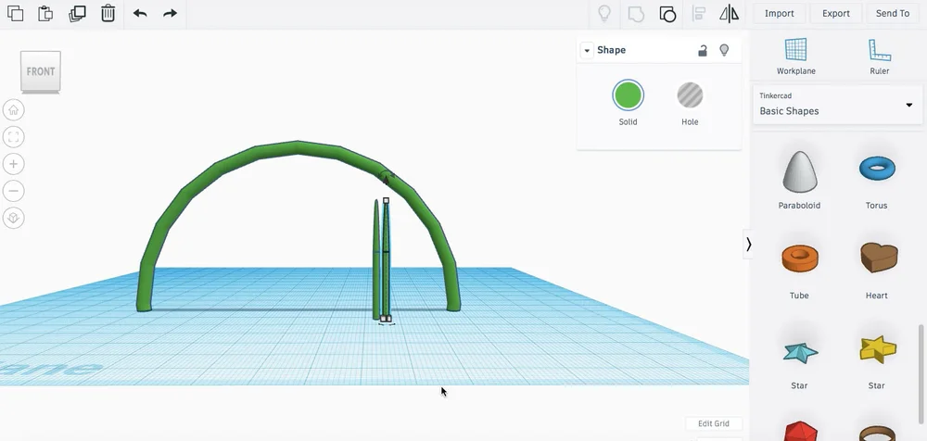Undo the last action
The width and height of the screenshot is (927, 441).
[140, 13]
